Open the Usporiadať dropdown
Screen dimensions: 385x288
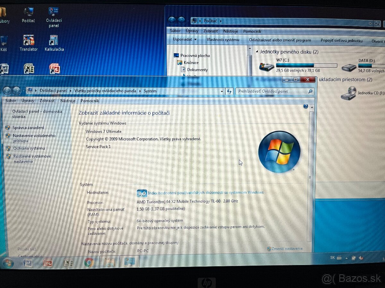click(184, 40)
